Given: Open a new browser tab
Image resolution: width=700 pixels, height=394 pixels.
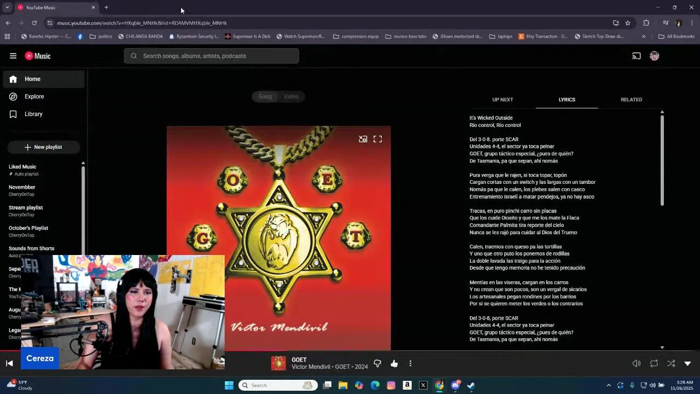Looking at the screenshot, I should click(x=106, y=8).
